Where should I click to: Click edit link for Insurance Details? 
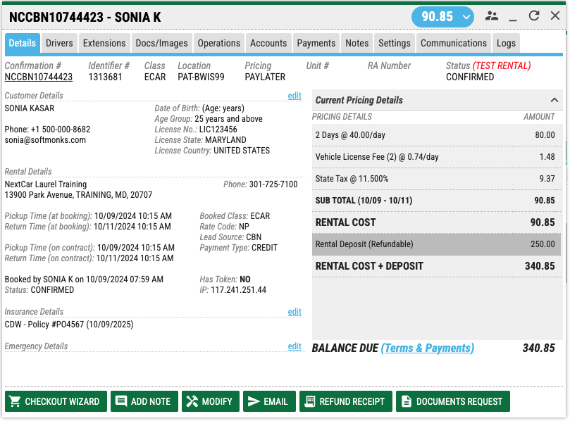295,312
